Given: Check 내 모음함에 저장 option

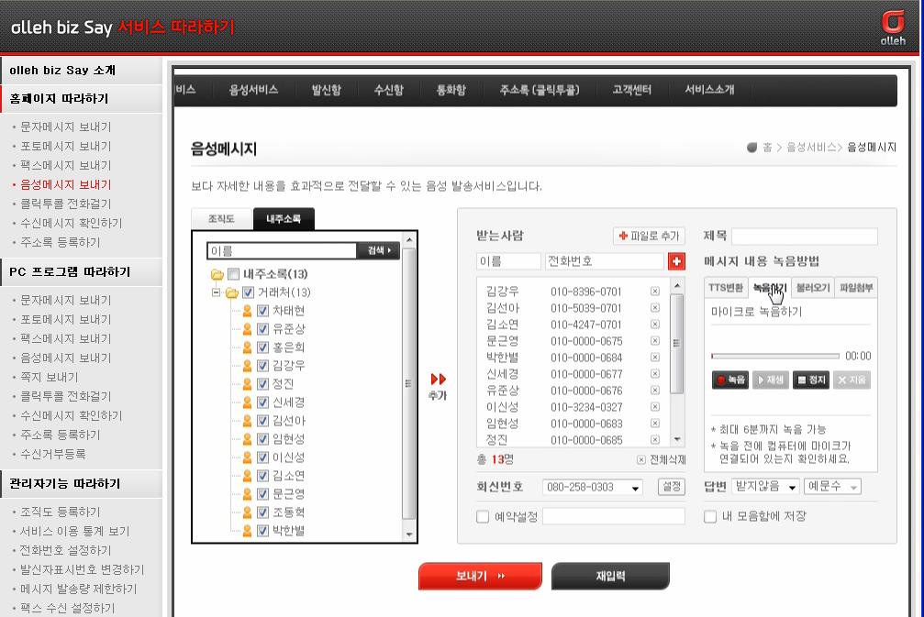Looking at the screenshot, I should tap(710, 517).
